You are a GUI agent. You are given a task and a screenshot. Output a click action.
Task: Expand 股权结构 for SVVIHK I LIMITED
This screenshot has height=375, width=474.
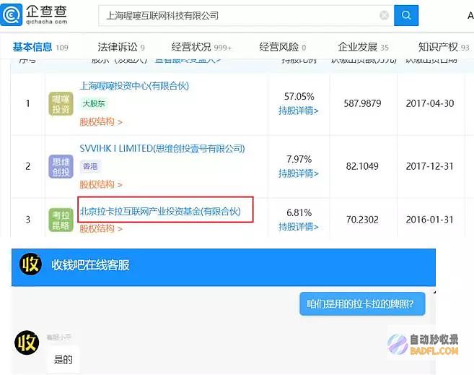pos(101,185)
